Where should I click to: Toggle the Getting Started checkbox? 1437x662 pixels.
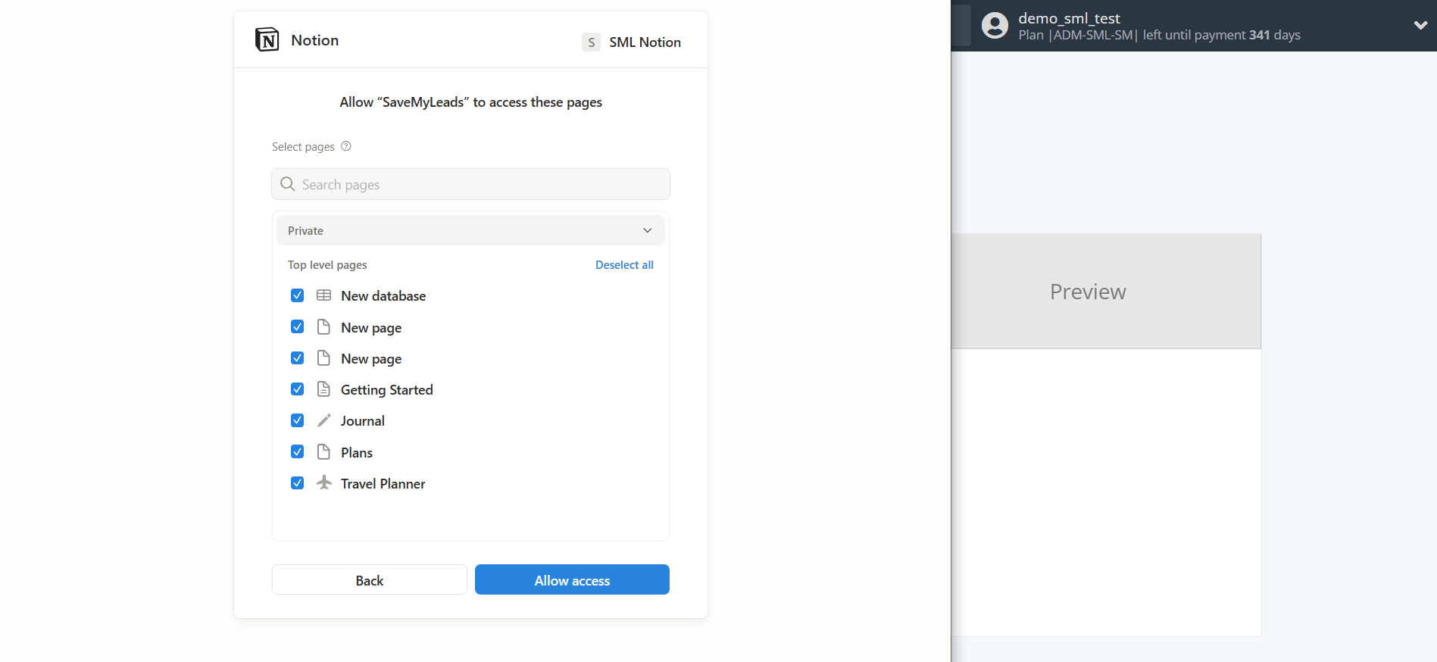coord(297,389)
